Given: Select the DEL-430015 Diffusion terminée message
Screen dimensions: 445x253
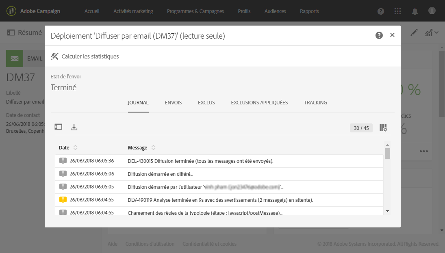Looking at the screenshot, I should point(201,161).
